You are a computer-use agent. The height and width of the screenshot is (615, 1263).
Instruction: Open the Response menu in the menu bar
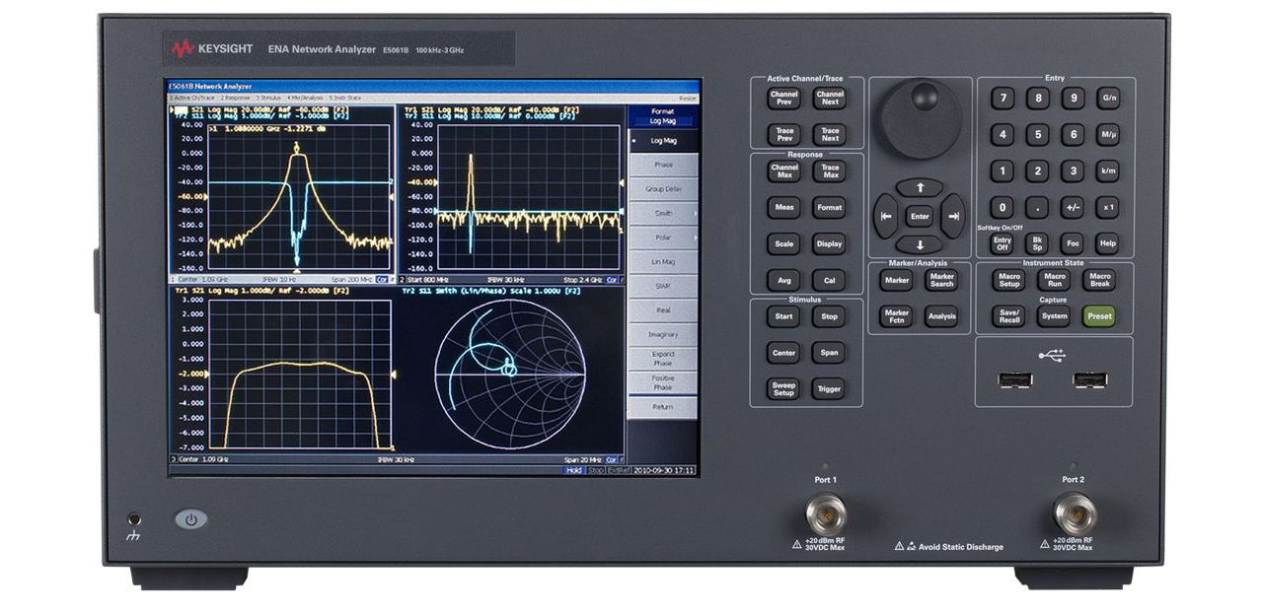point(235,99)
